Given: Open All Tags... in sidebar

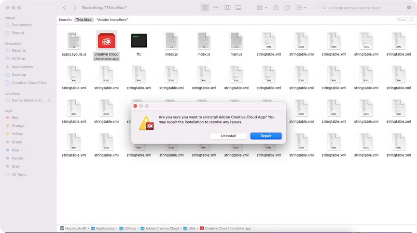Looking at the screenshot, I should pyautogui.click(x=19, y=175).
